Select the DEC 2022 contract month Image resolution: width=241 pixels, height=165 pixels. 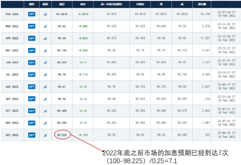12,135
